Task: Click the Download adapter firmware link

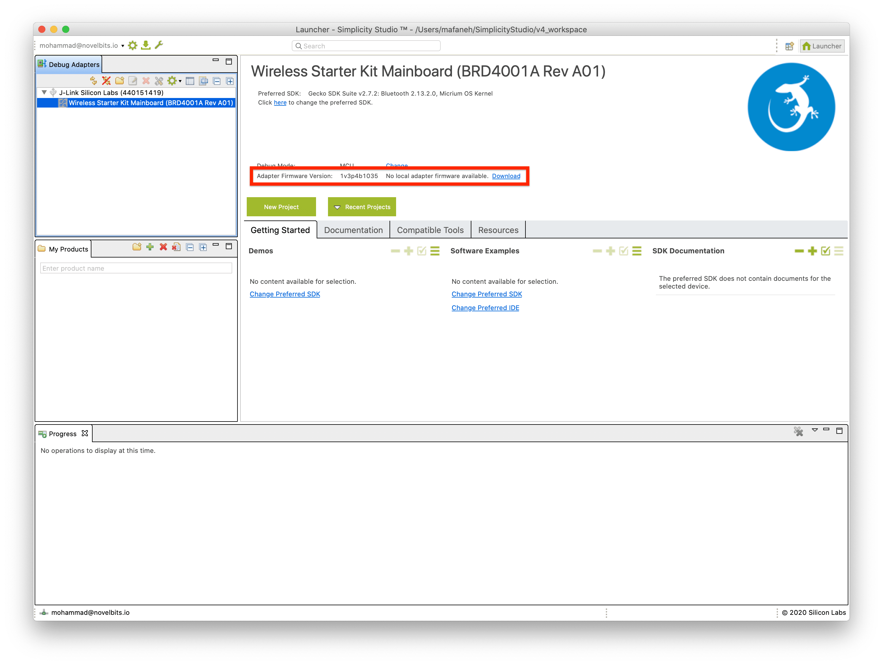Action: pos(506,176)
